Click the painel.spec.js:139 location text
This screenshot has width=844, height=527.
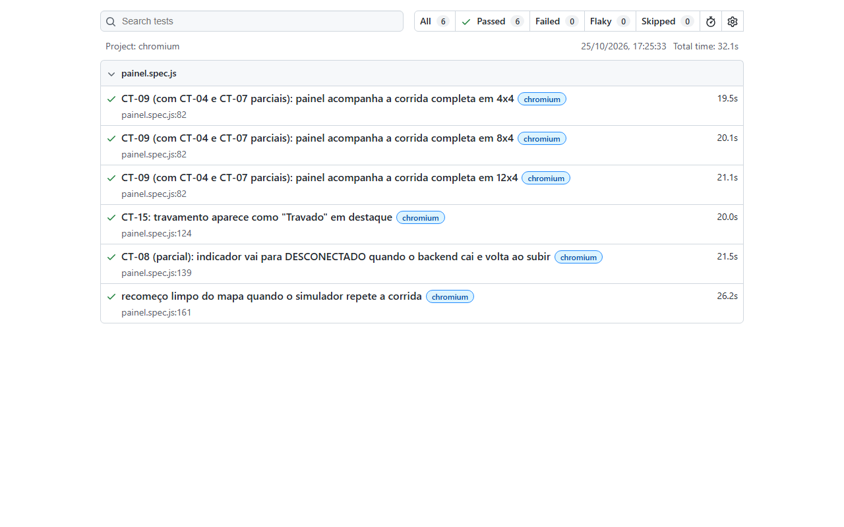tap(156, 273)
